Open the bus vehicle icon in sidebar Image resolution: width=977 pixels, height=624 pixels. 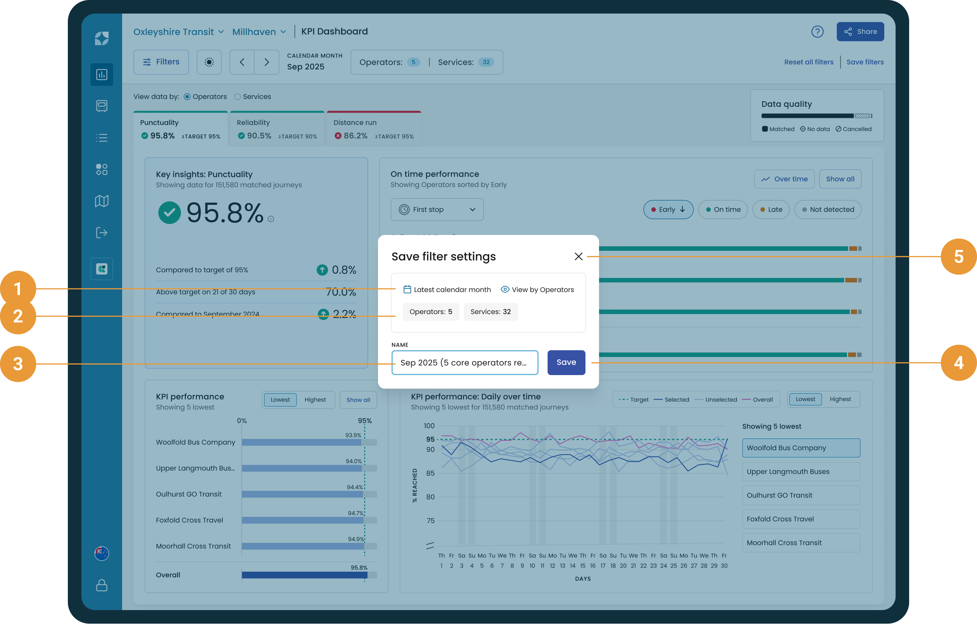click(101, 106)
